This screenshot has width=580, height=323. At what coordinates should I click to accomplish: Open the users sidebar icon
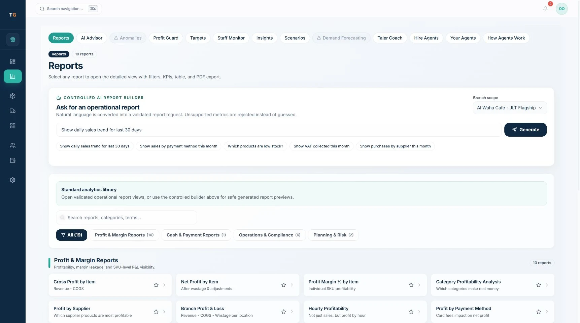click(x=13, y=145)
